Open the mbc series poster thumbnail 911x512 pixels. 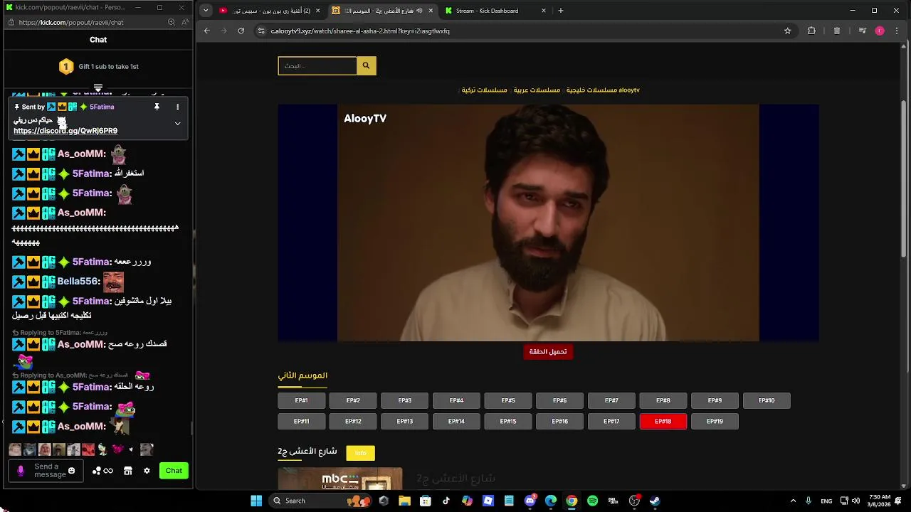click(x=340, y=479)
